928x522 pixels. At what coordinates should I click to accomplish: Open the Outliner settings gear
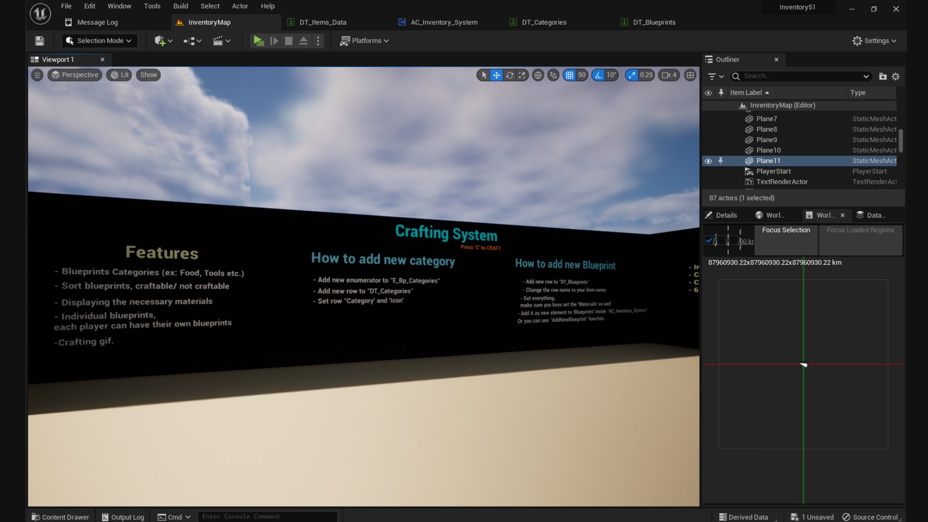coord(896,76)
